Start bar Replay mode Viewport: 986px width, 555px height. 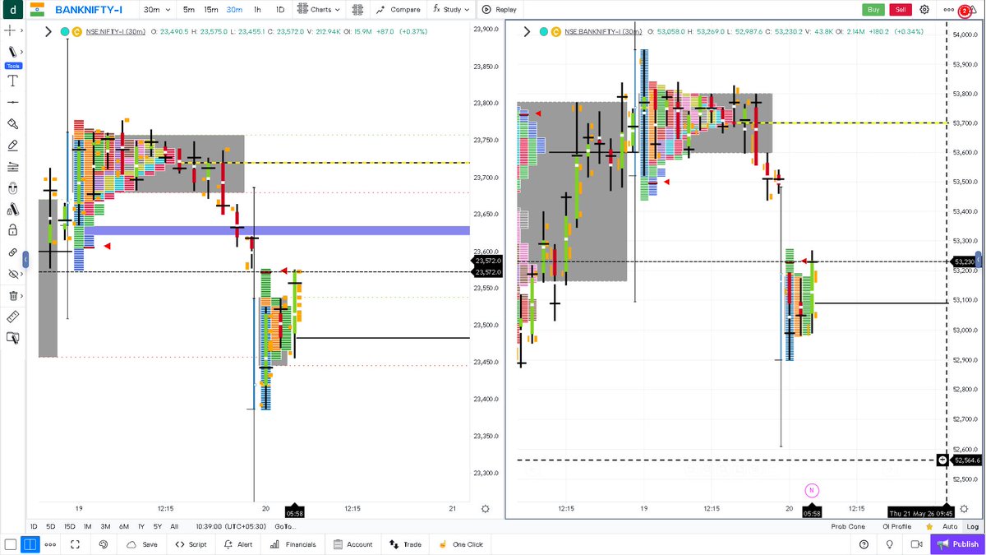point(500,10)
